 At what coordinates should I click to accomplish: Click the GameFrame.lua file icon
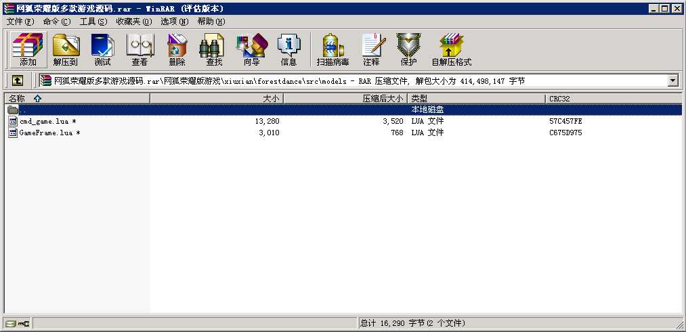[x=13, y=133]
